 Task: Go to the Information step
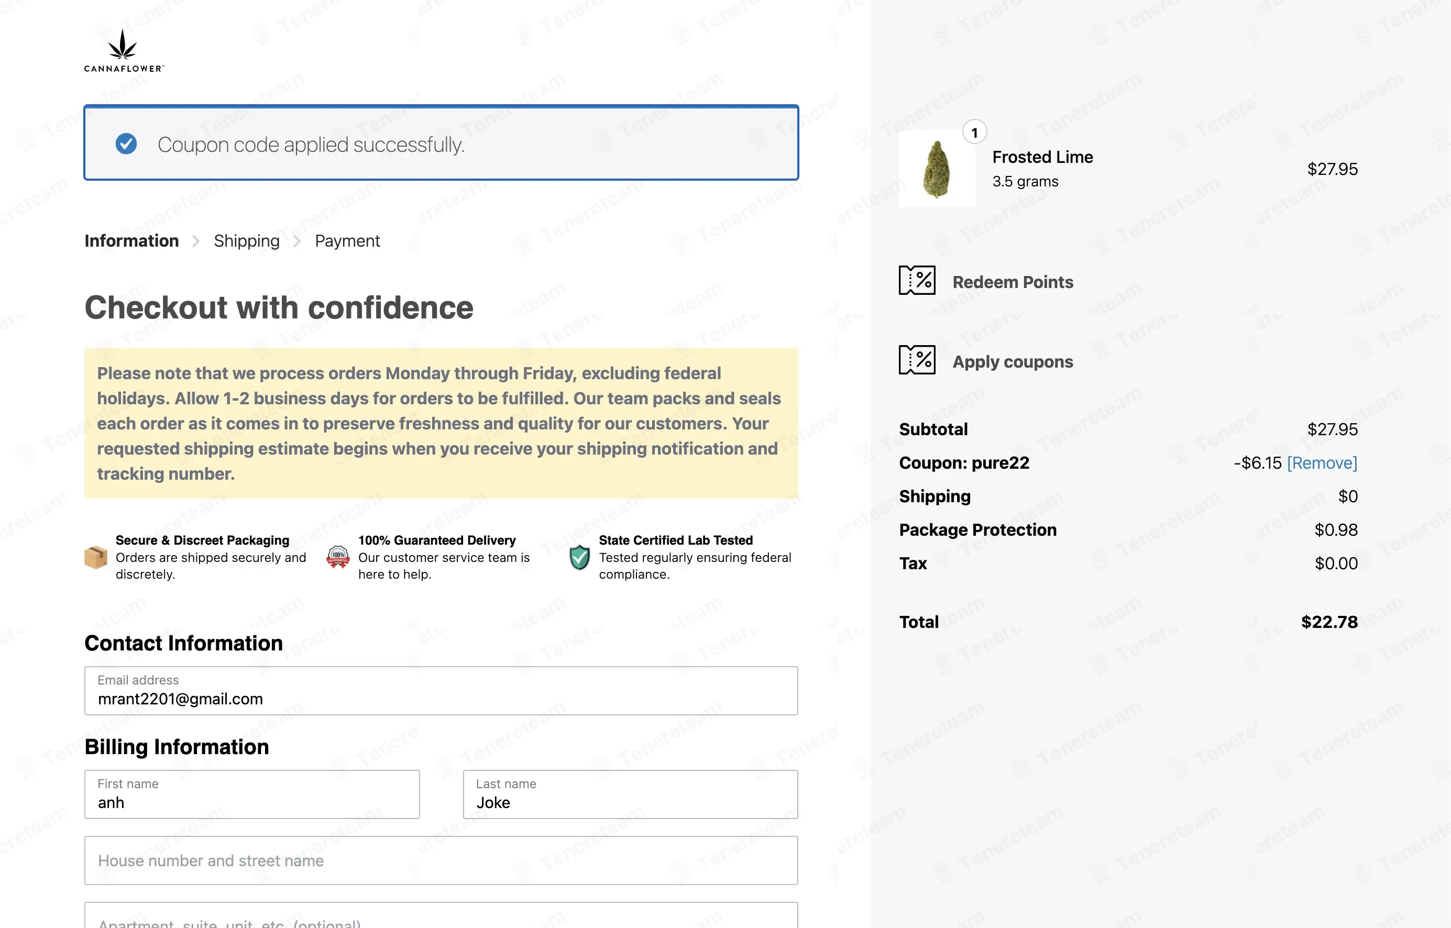131,240
